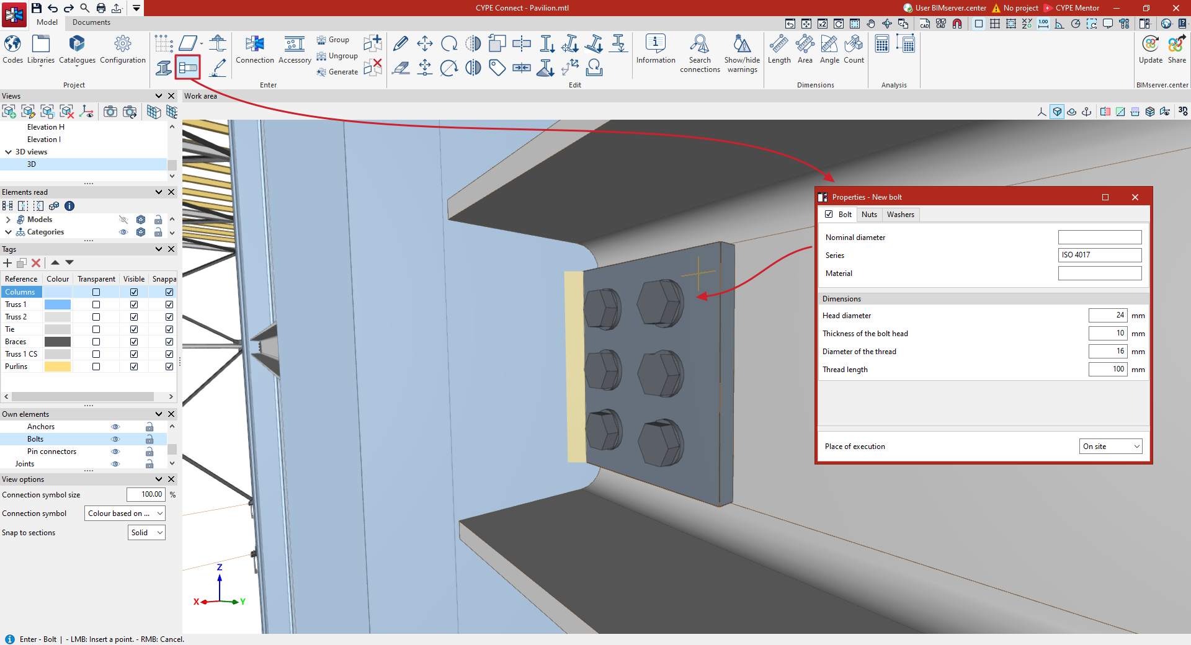Screen dimensions: 1191x645
Task: Move selected tag down
Action: click(69, 262)
